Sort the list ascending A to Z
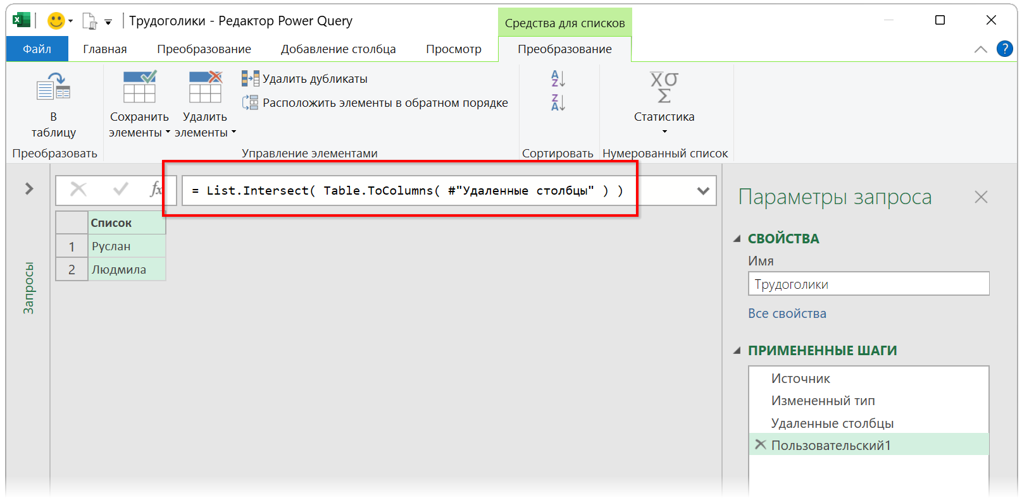The height and width of the screenshot is (498, 1022). point(558,79)
